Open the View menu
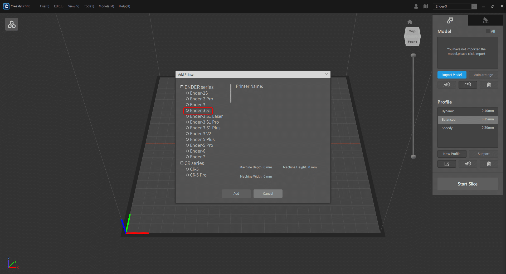 pos(74,6)
